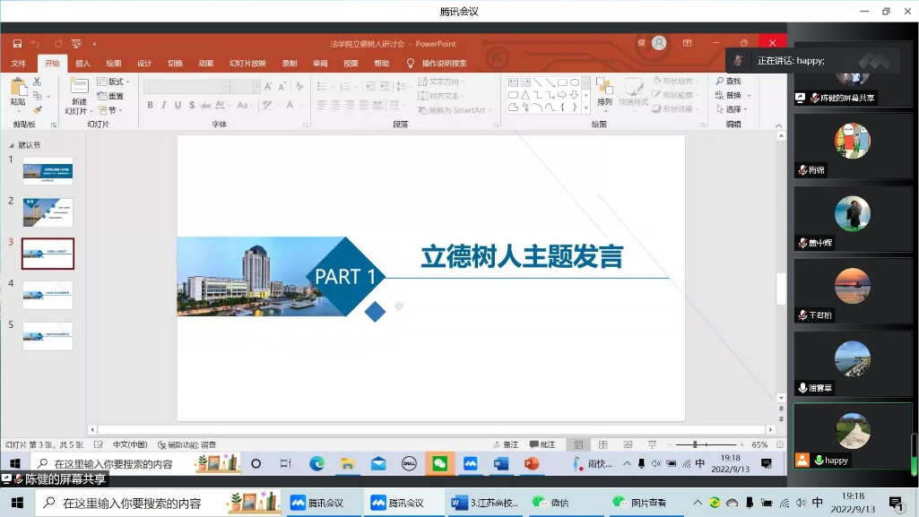The width and height of the screenshot is (919, 517).
Task: Select slide 4 thumbnail in slide panel
Action: coord(48,295)
